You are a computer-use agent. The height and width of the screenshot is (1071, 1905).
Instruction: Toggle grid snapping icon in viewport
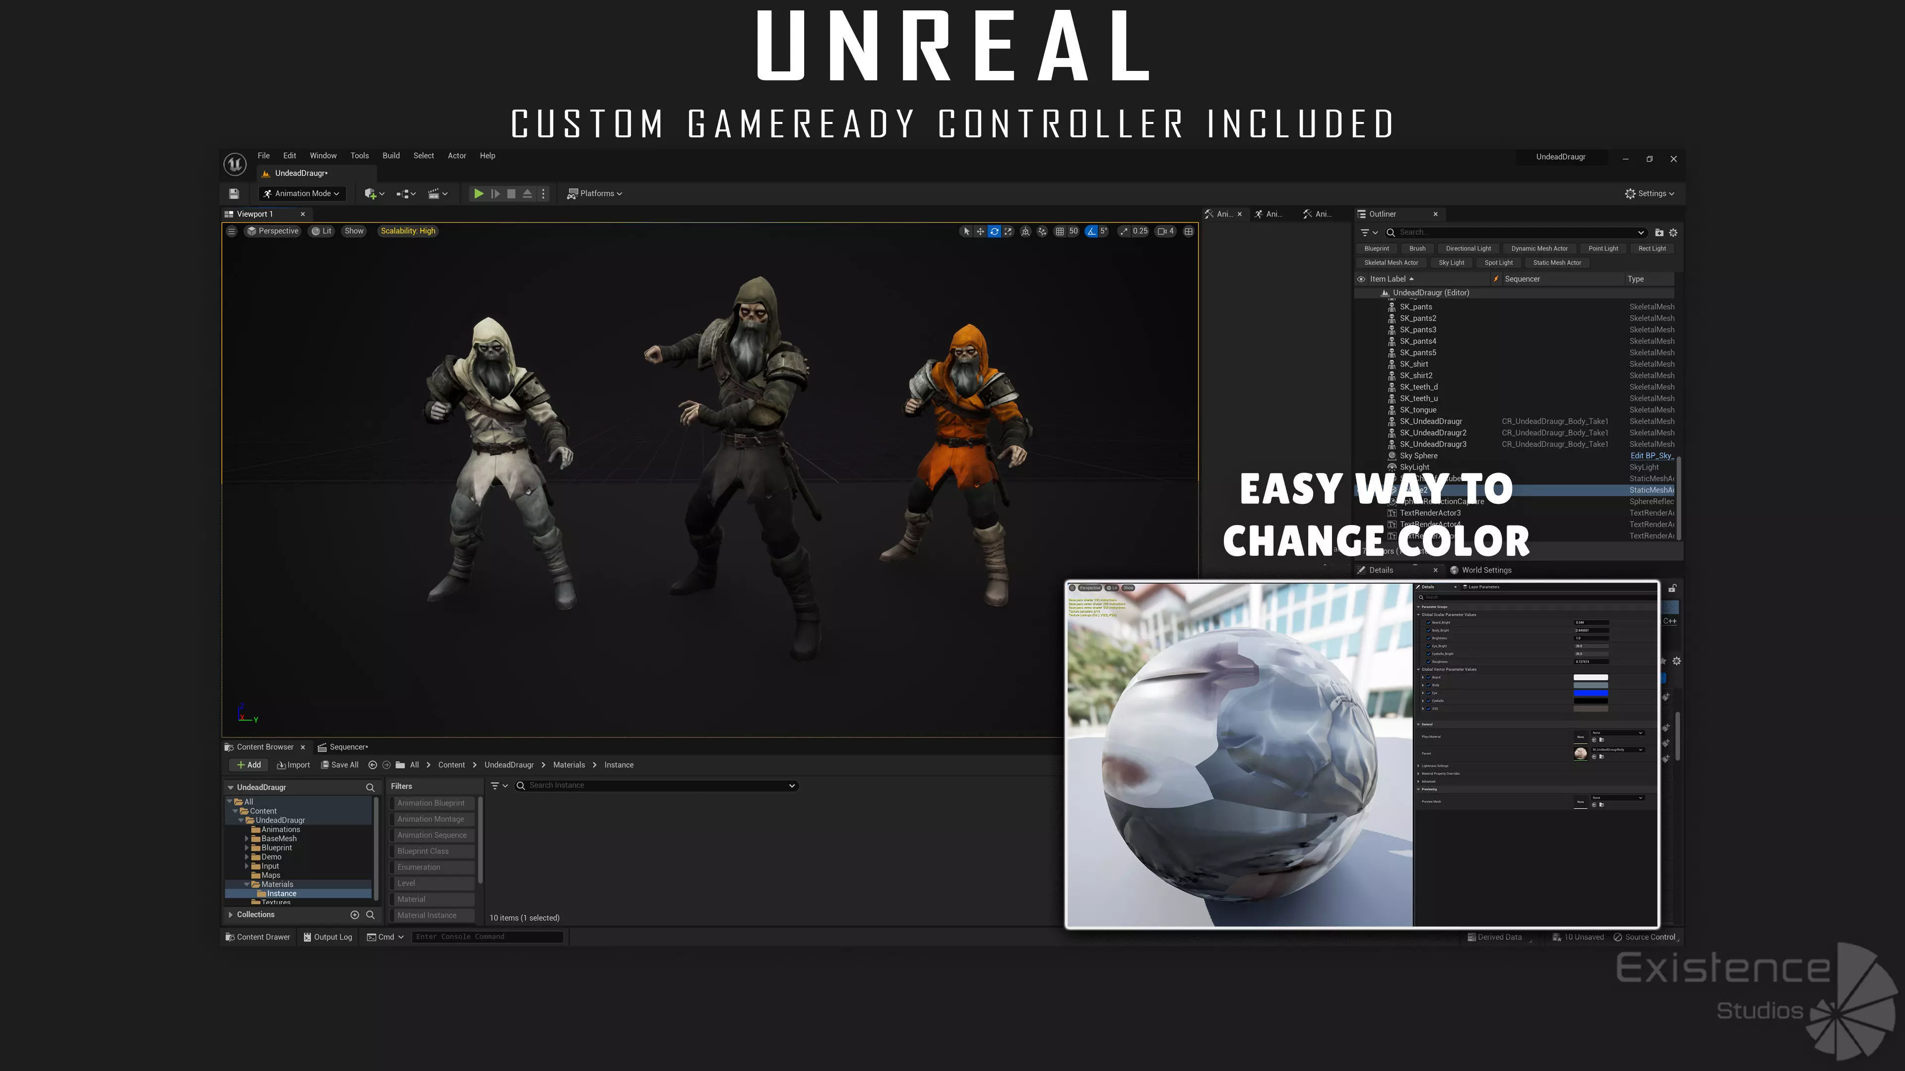pyautogui.click(x=1060, y=232)
